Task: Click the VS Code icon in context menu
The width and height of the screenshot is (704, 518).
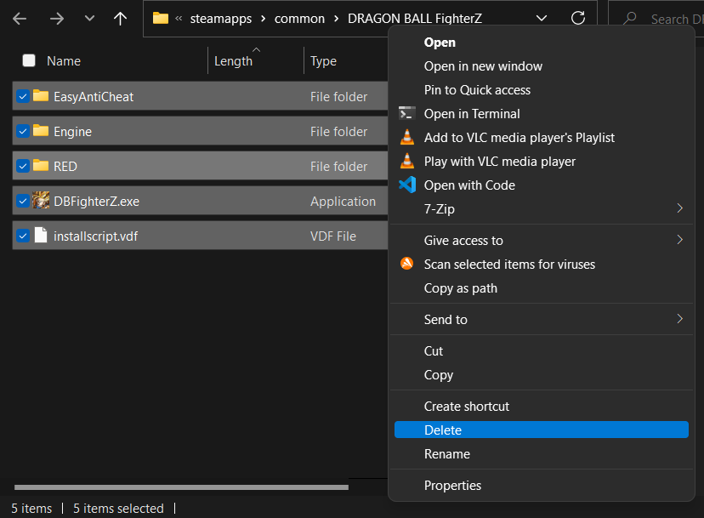Action: pyautogui.click(x=407, y=185)
